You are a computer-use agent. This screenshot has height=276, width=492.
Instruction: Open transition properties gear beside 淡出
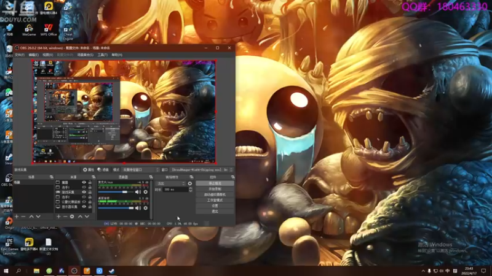tap(190, 183)
